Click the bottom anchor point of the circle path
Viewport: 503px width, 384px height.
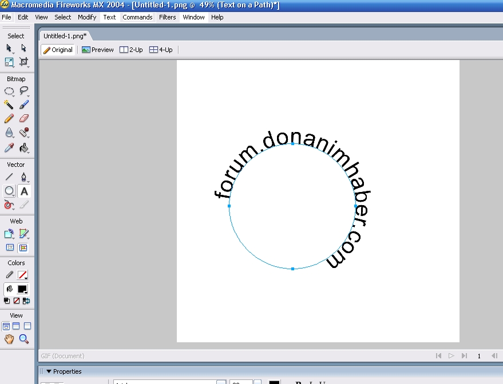click(292, 269)
